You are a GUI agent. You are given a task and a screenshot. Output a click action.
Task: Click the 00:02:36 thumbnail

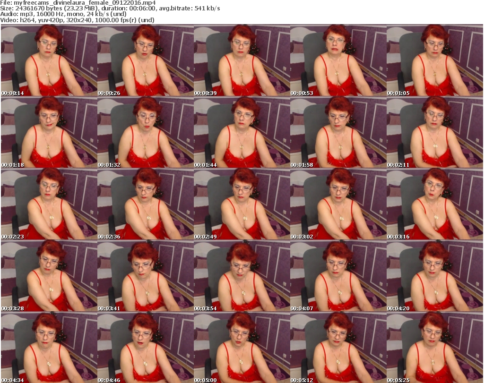point(146,204)
